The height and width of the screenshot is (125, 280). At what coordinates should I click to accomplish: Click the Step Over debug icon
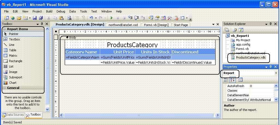(x=137, y=18)
